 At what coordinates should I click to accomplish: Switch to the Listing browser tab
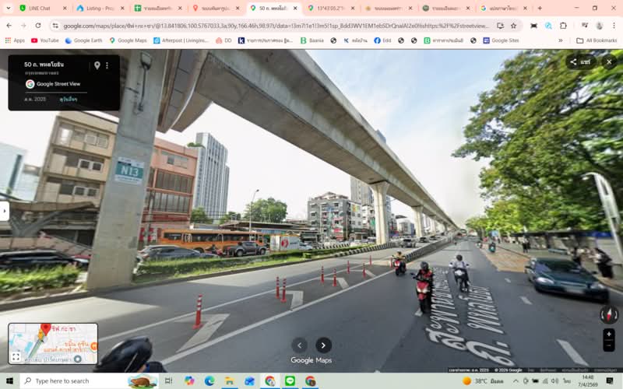97,8
